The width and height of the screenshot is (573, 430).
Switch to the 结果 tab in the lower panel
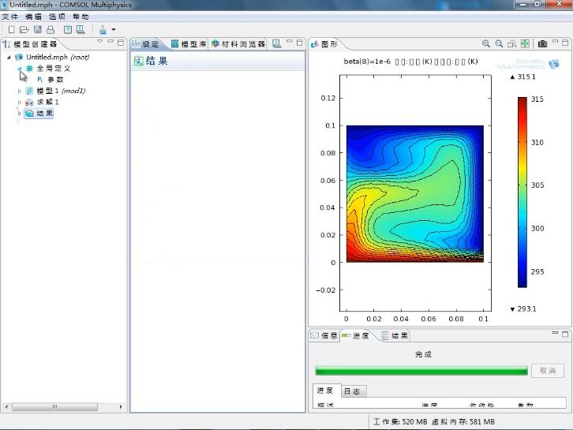(x=395, y=336)
